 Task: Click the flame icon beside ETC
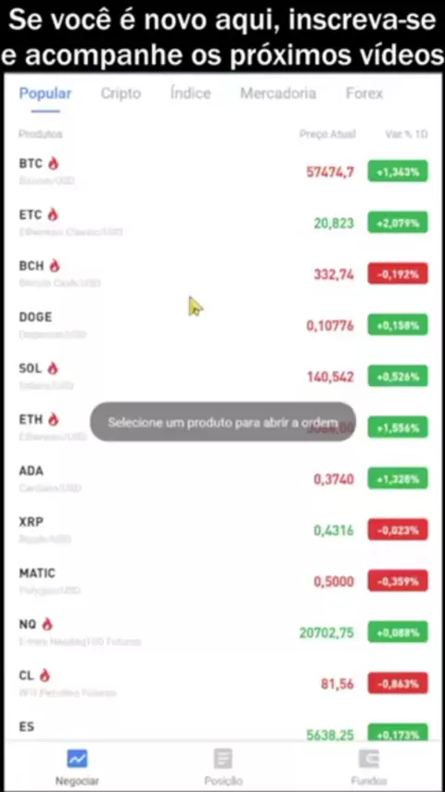pyautogui.click(x=53, y=214)
